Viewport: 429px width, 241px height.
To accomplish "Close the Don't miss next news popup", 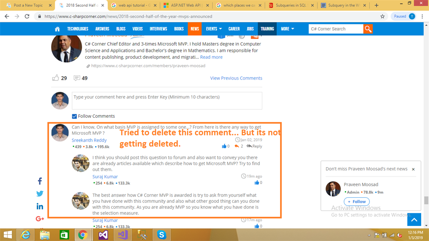I will pos(413,169).
